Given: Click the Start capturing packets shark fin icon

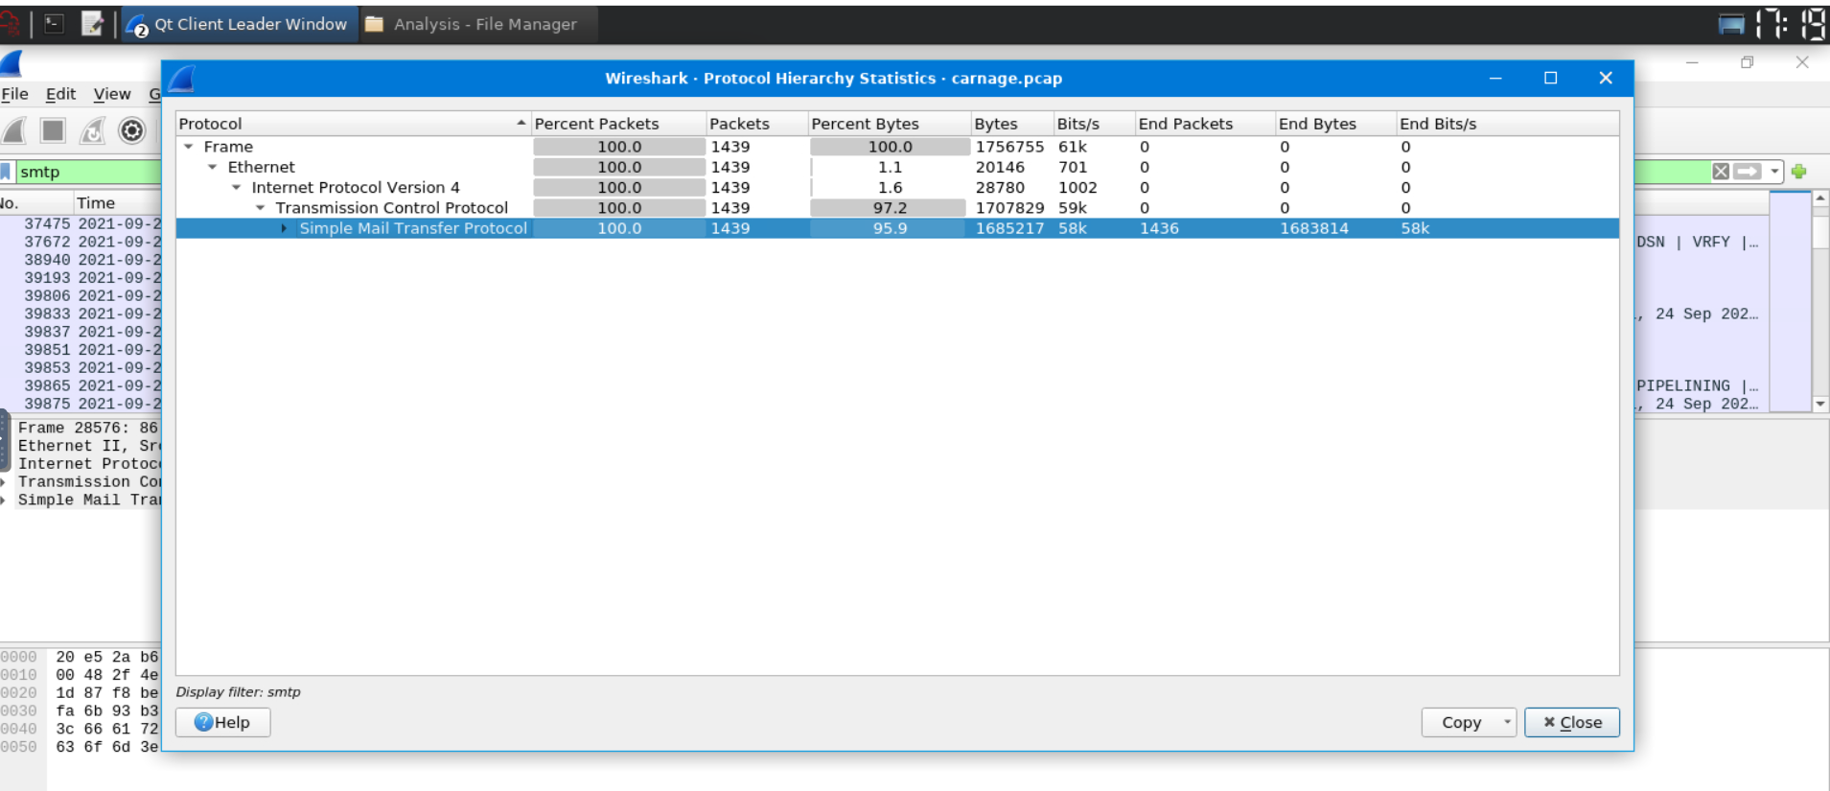Looking at the screenshot, I should [14, 130].
